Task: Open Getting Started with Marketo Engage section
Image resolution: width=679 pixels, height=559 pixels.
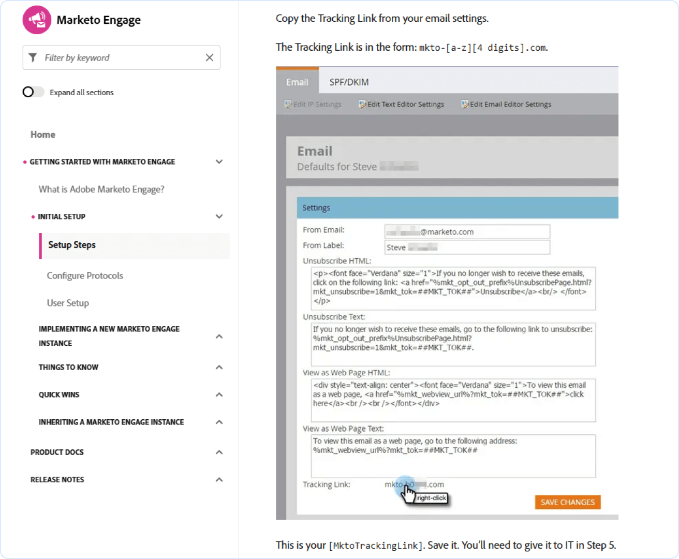Action: 102,162
